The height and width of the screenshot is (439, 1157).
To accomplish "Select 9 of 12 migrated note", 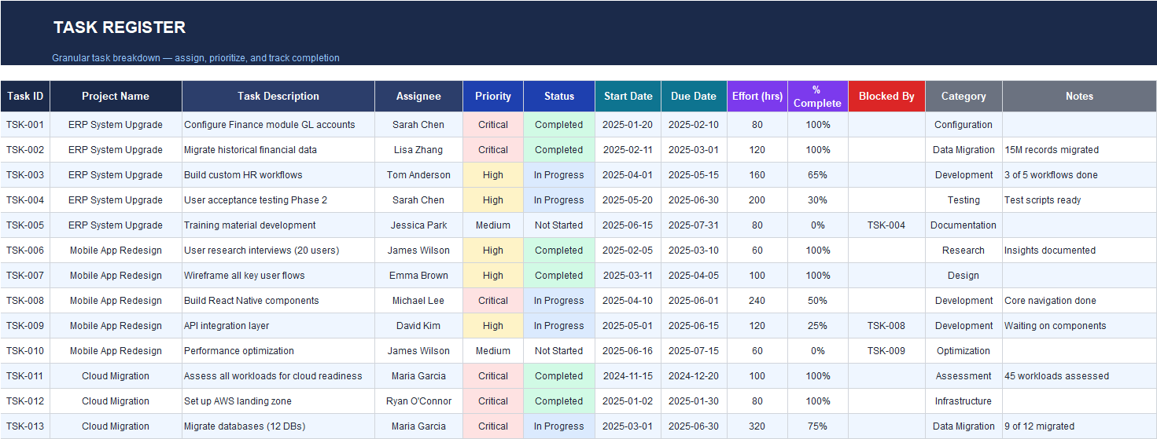I will click(1079, 426).
